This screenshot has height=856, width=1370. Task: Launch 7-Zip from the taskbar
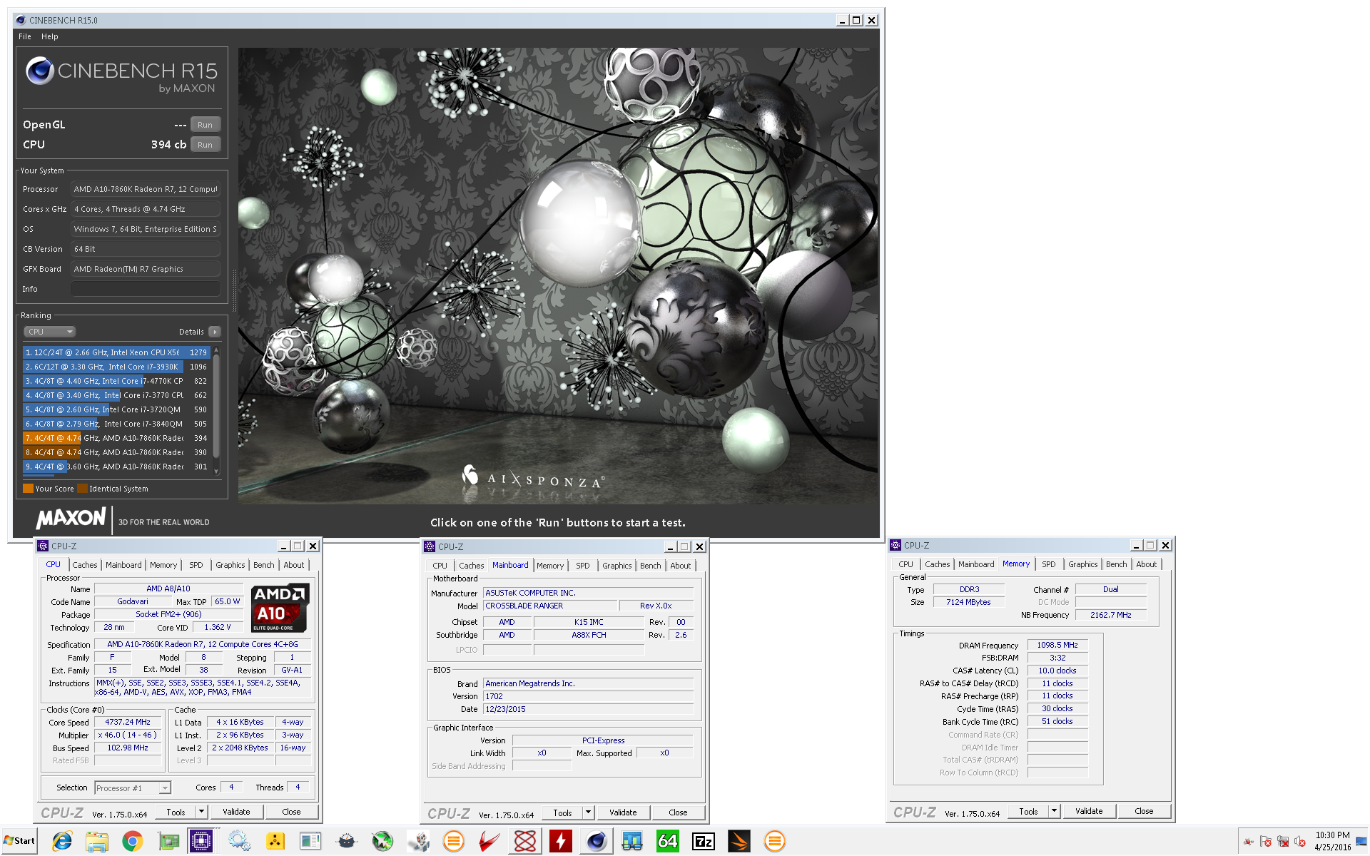[703, 842]
